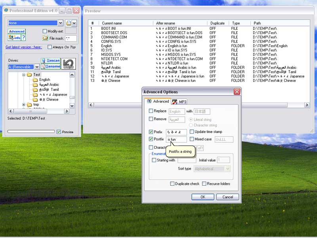Sort by the Duplicate column header

click(x=218, y=23)
